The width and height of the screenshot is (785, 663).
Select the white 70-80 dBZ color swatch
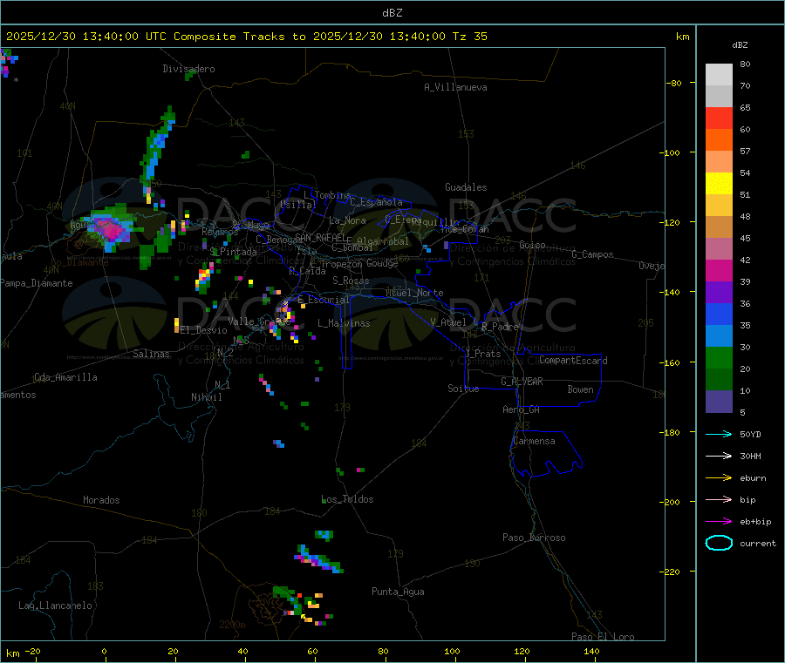tap(719, 75)
